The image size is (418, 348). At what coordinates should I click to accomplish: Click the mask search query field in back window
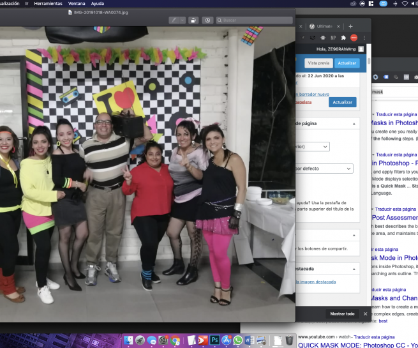coord(395,92)
